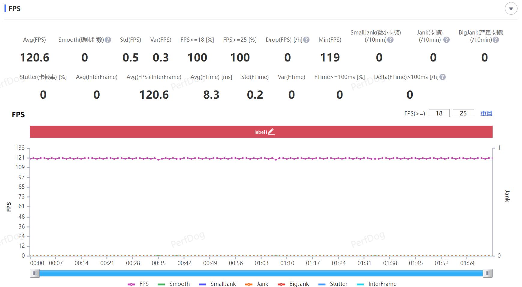Viewport: 522px width, 287px height.
Task: Toggle the BigJank series in the legend
Action: point(293,284)
